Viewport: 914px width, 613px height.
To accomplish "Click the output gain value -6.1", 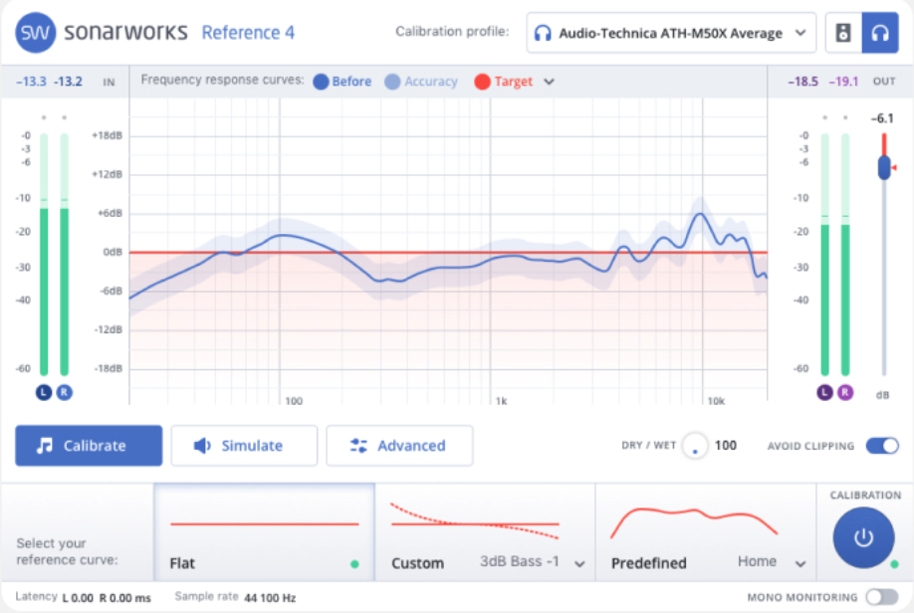I will (x=882, y=118).
